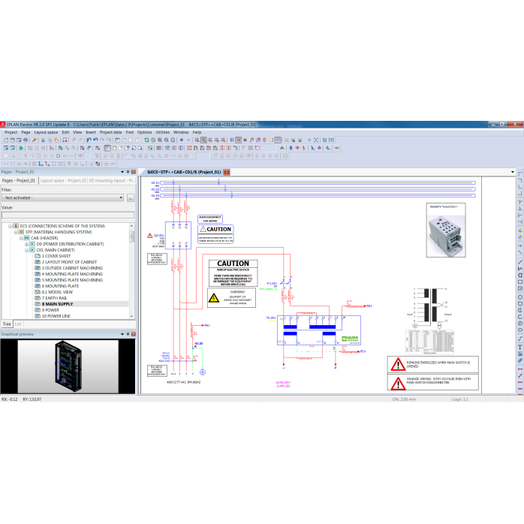Open the Project data menu
The width and height of the screenshot is (524, 524).
coord(110,132)
